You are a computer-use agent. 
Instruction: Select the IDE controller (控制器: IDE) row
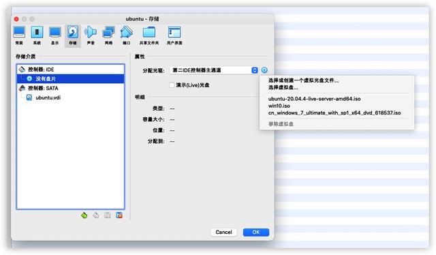pos(71,70)
